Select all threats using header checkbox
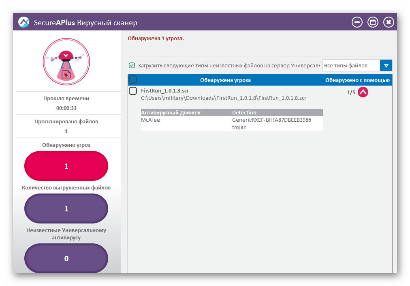The height and width of the screenshot is (286, 410). pos(133,80)
